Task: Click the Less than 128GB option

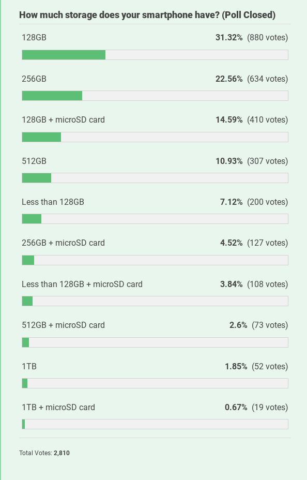Action: point(53,202)
